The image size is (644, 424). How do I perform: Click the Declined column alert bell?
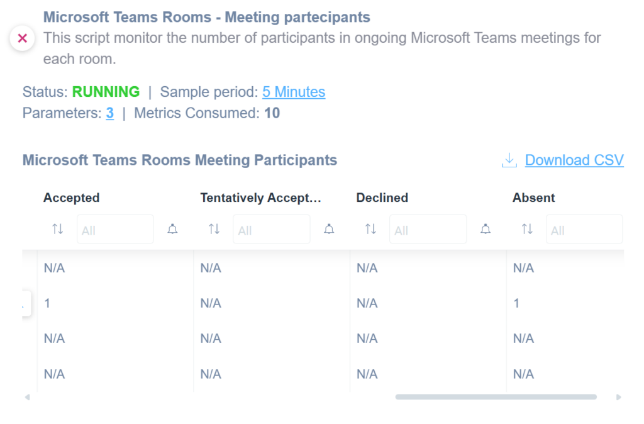(x=486, y=230)
